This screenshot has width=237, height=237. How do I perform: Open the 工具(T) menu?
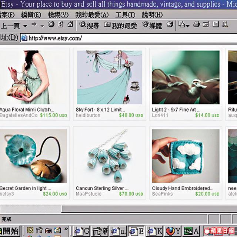pos(125,15)
